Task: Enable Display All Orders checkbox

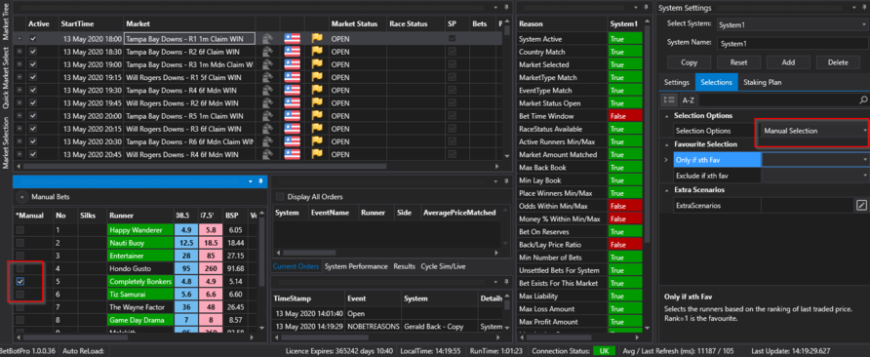Action: tap(280, 196)
